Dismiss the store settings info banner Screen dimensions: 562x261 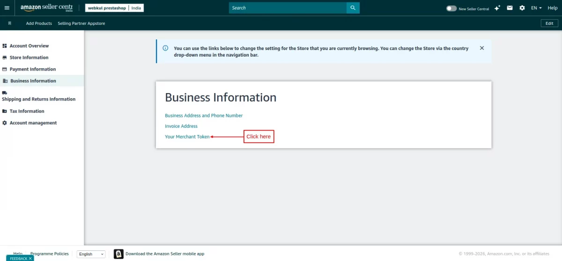tap(482, 48)
